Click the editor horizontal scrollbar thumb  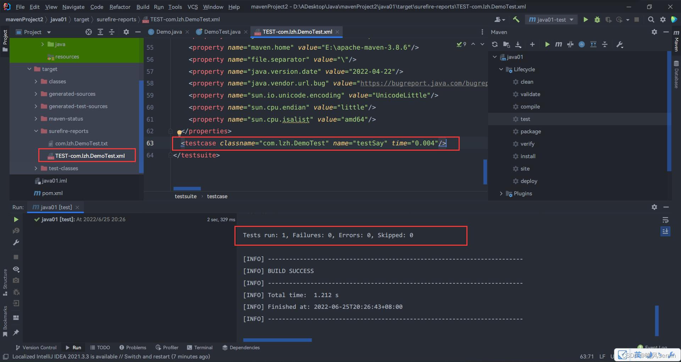[x=187, y=189]
